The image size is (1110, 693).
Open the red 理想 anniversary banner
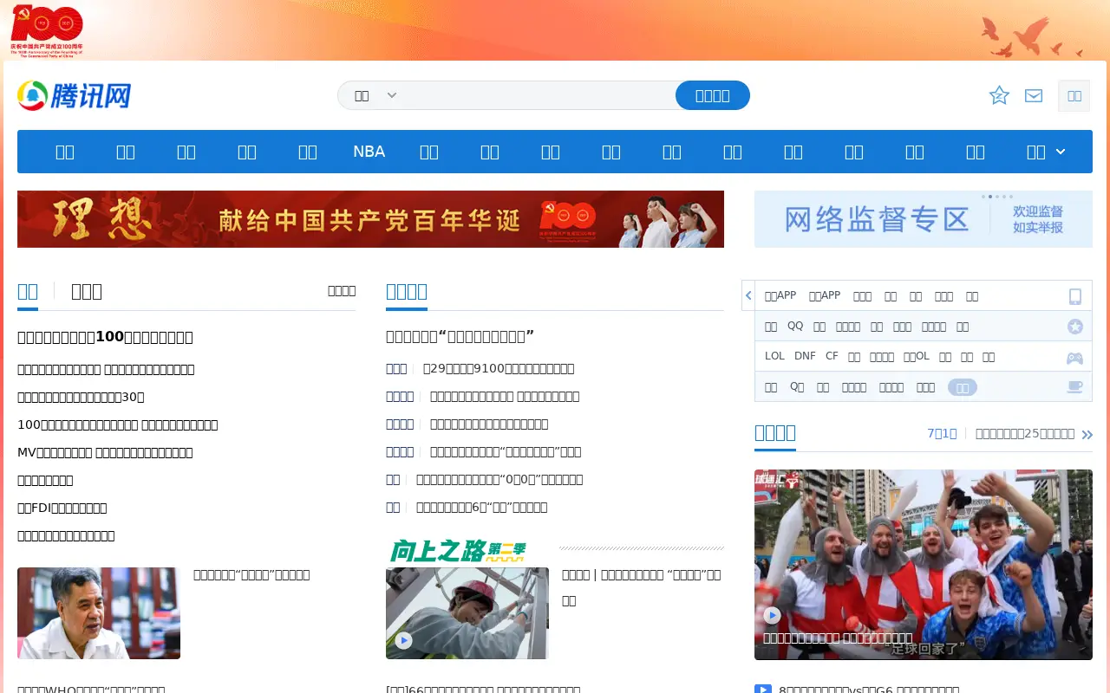[x=370, y=219]
